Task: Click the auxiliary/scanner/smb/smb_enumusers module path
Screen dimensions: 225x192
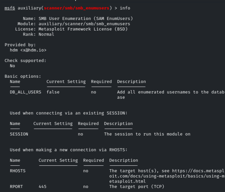Action: pos(84,24)
